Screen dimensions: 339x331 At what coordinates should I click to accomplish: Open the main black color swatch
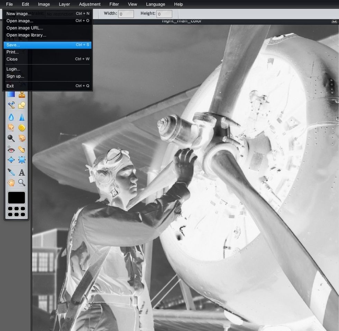pyautogui.click(x=17, y=198)
